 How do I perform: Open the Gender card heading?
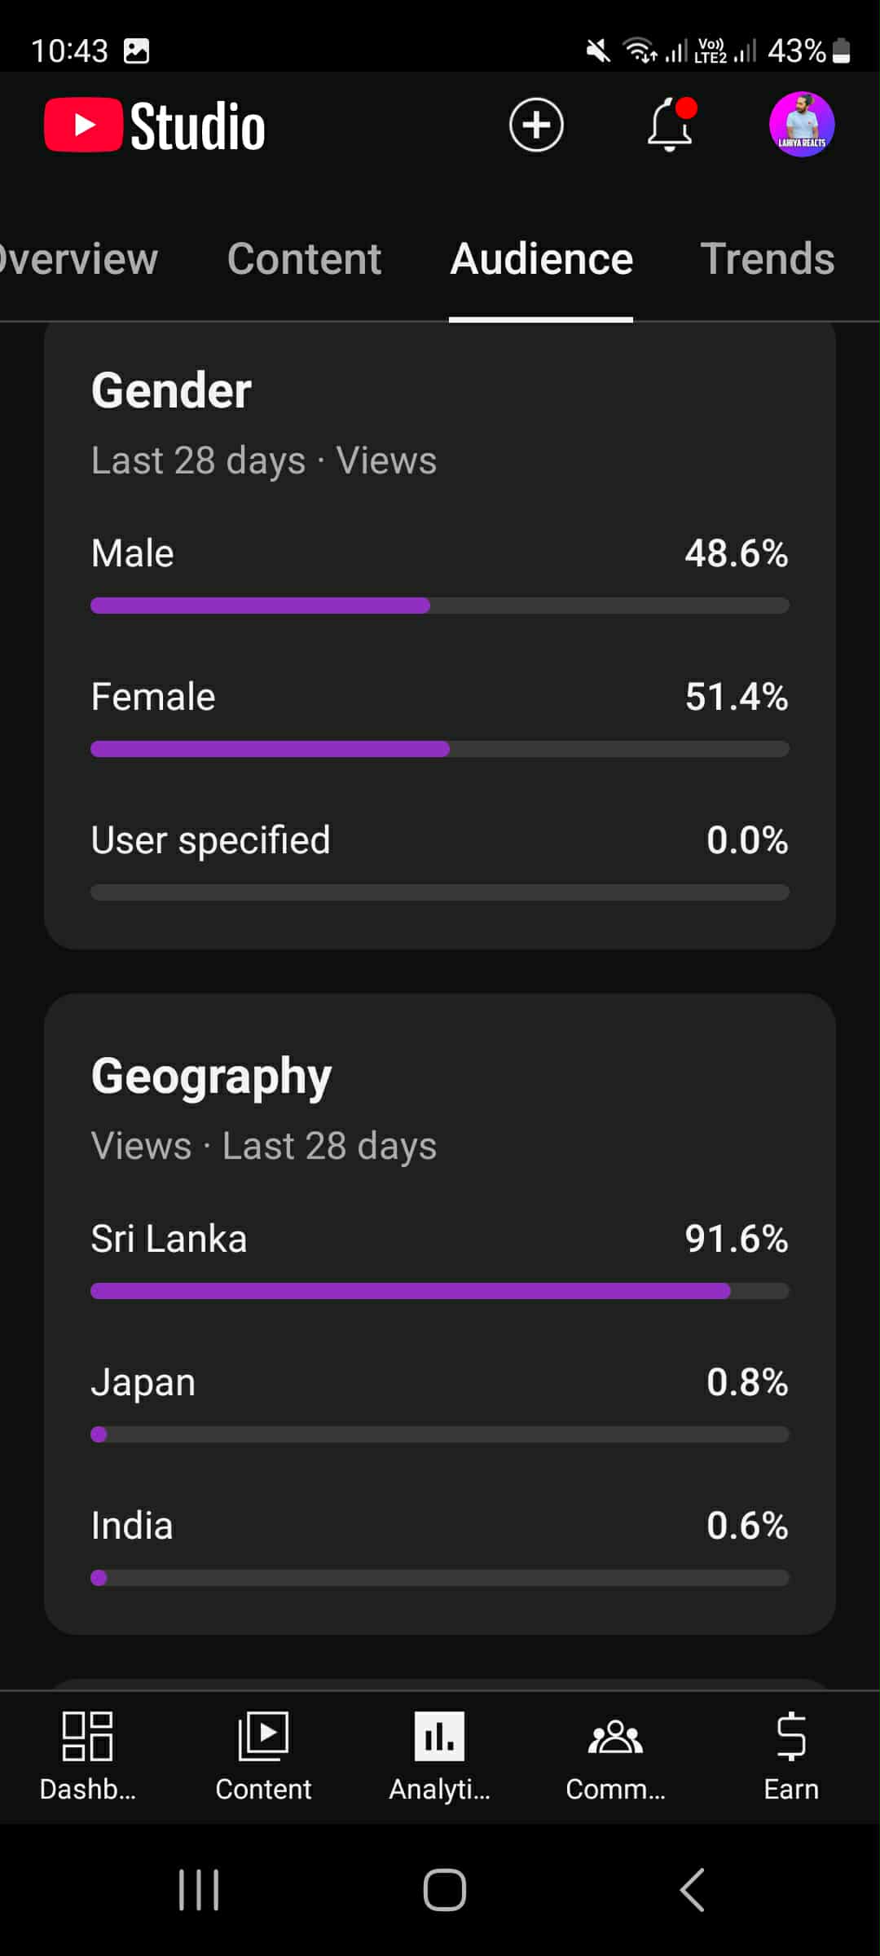click(171, 390)
